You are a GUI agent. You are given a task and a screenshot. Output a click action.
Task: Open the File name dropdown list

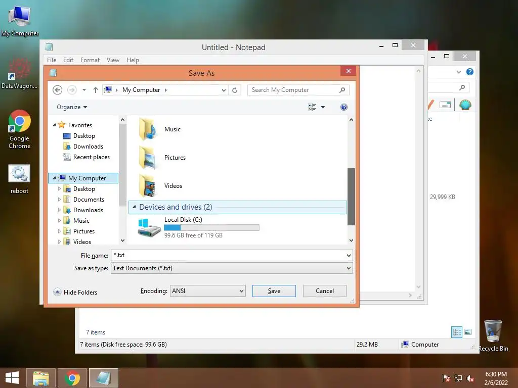pyautogui.click(x=348, y=255)
